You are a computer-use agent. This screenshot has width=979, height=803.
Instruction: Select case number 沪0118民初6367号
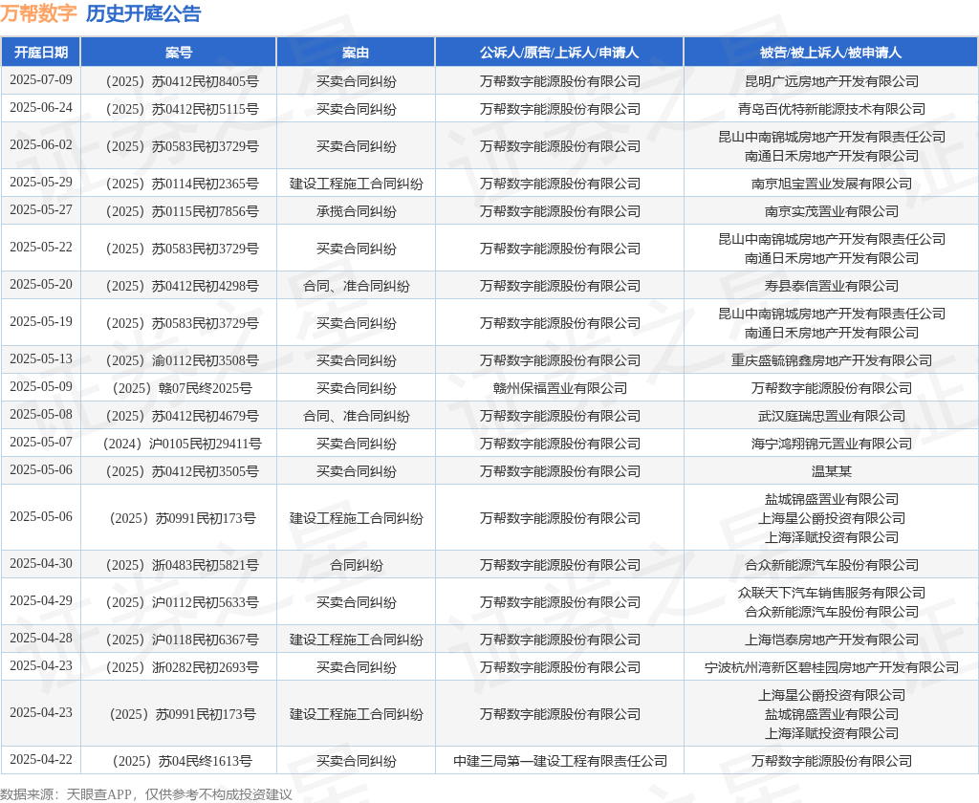[x=183, y=640]
